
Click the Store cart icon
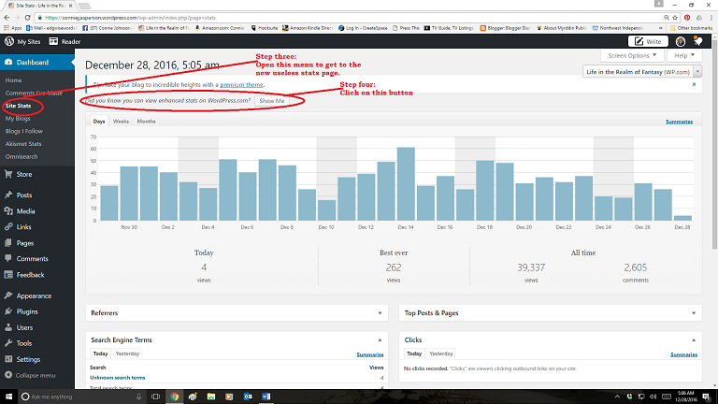pyautogui.click(x=8, y=174)
